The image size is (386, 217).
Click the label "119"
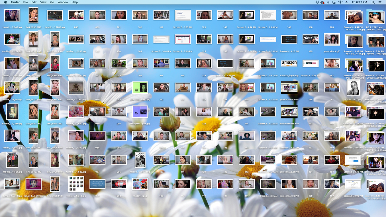[x=204, y=196]
